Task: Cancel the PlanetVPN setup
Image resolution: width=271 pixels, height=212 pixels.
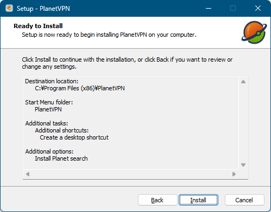Action: 244,200
